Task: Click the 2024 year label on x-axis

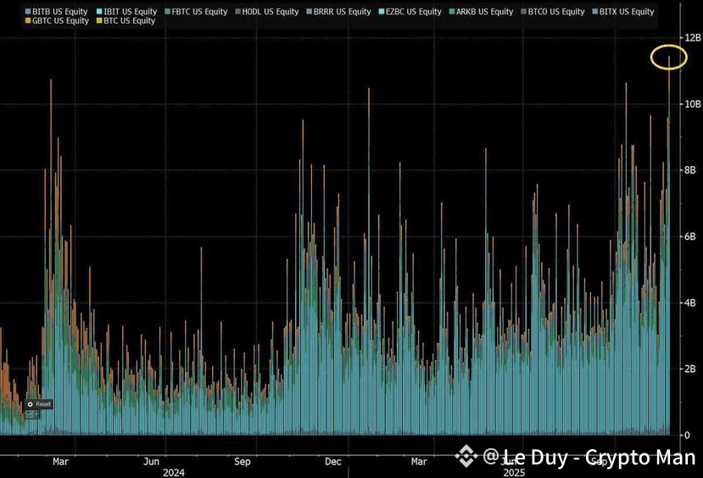Action: tap(174, 473)
